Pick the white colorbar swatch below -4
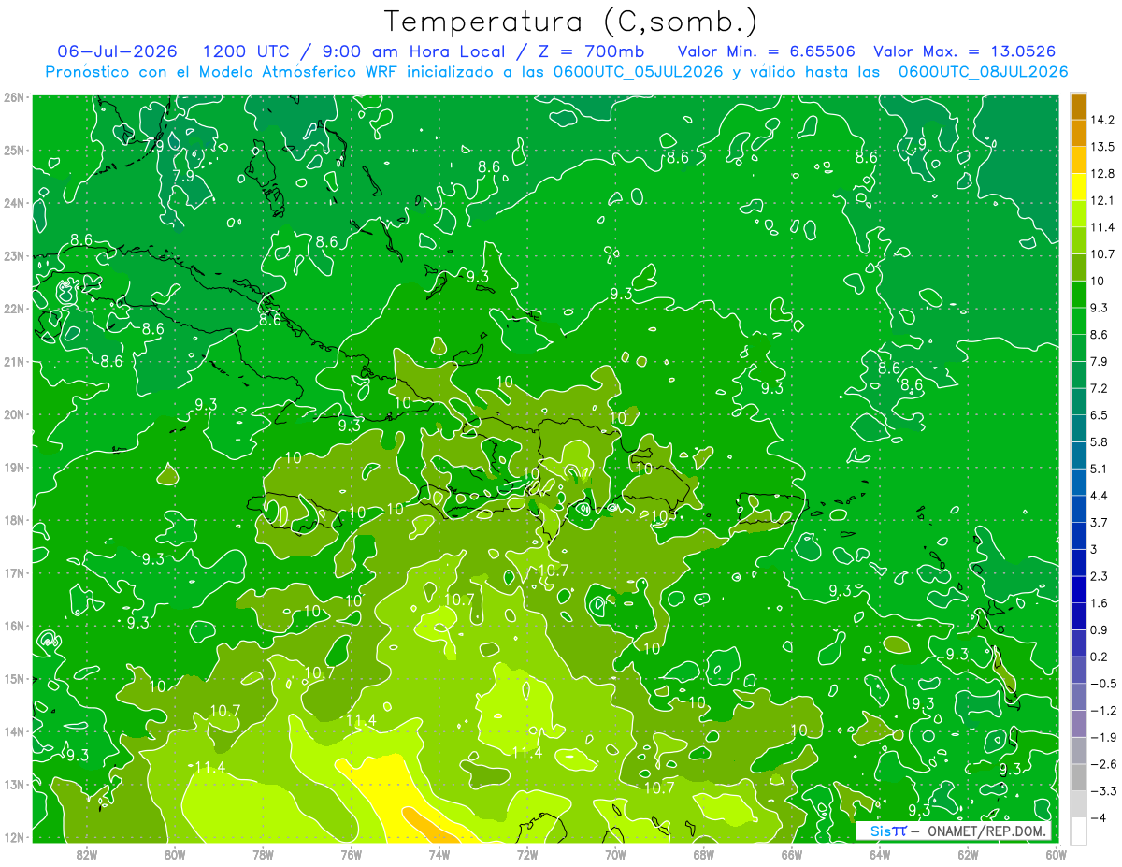The width and height of the screenshot is (1122, 867). pyautogui.click(x=1078, y=831)
